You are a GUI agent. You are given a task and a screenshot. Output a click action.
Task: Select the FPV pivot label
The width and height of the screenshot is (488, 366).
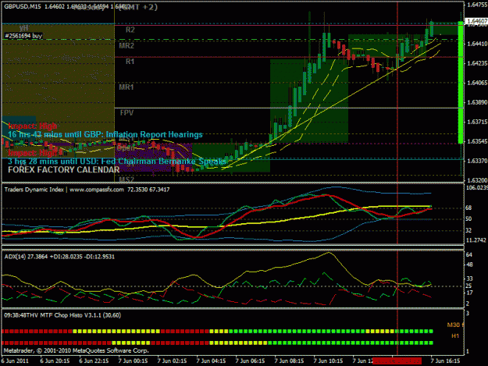[126, 112]
